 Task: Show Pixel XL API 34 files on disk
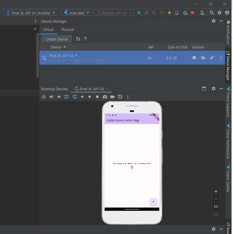(203, 58)
